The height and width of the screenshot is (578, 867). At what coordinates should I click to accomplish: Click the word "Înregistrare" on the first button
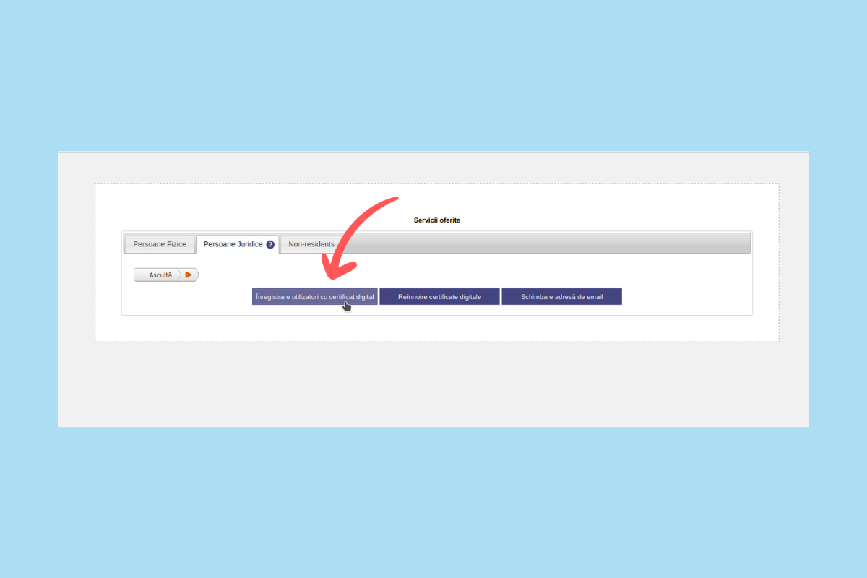pyautogui.click(x=274, y=297)
